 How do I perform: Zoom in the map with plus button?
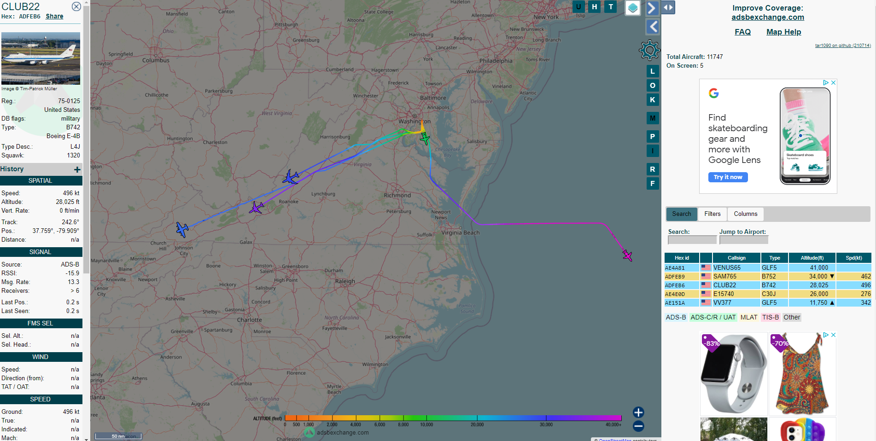(x=638, y=412)
